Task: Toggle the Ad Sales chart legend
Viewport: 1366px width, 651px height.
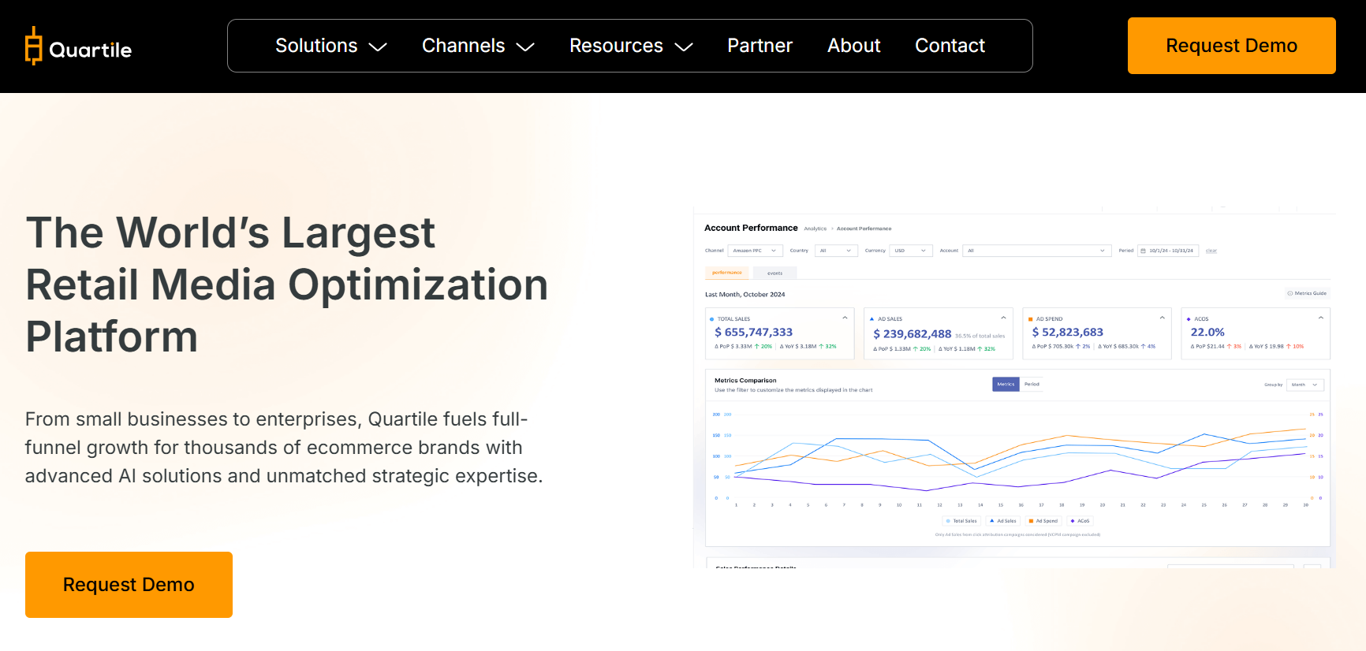Action: [x=1003, y=521]
